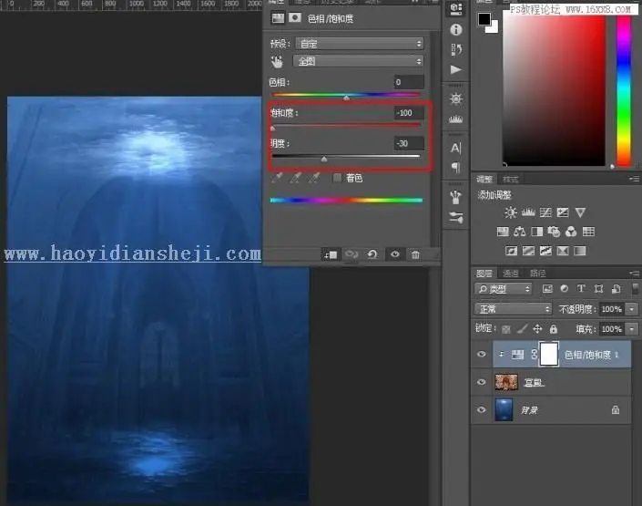Switch to the 样式 (Styles) tab

(511, 179)
